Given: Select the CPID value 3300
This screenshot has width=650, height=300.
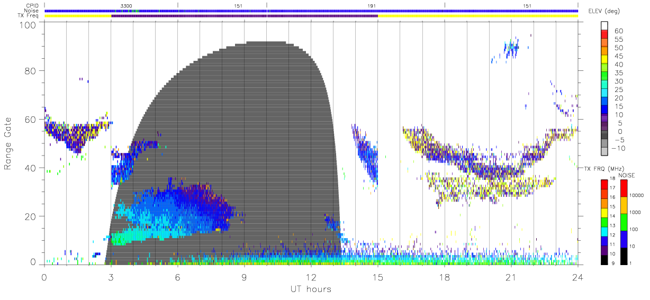Looking at the screenshot, I should [x=127, y=5].
